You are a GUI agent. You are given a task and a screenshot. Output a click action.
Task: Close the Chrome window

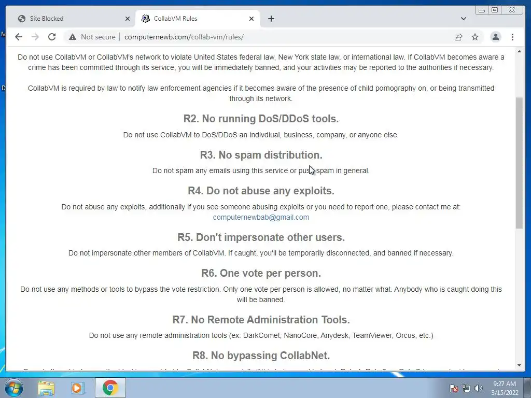click(x=512, y=10)
